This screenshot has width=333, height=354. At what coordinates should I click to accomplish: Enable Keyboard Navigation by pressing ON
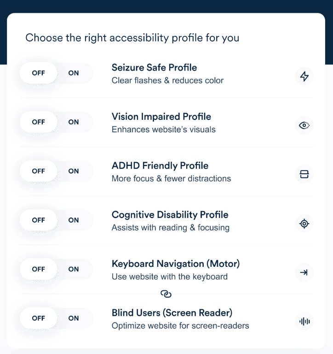(x=74, y=269)
